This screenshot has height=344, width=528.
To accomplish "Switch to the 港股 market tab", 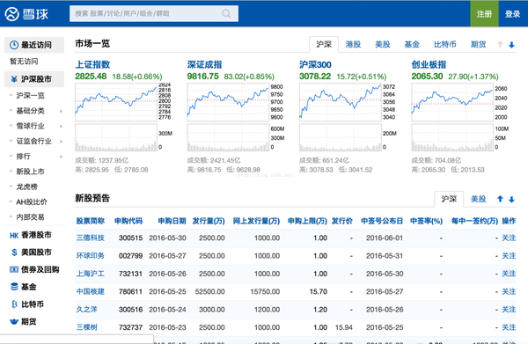I will [x=353, y=45].
